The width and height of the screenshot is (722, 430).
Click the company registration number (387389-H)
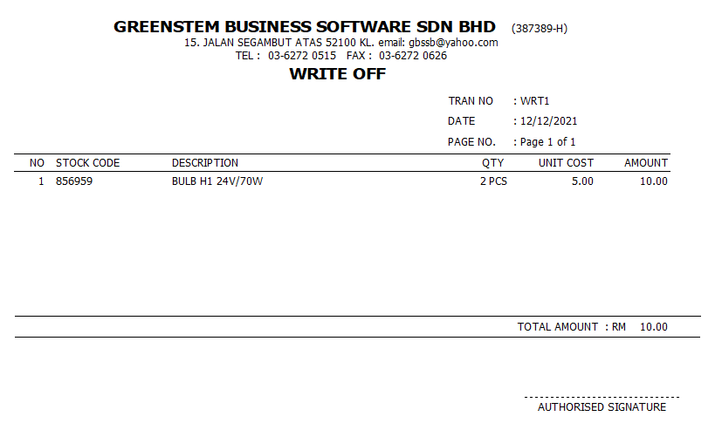(540, 29)
